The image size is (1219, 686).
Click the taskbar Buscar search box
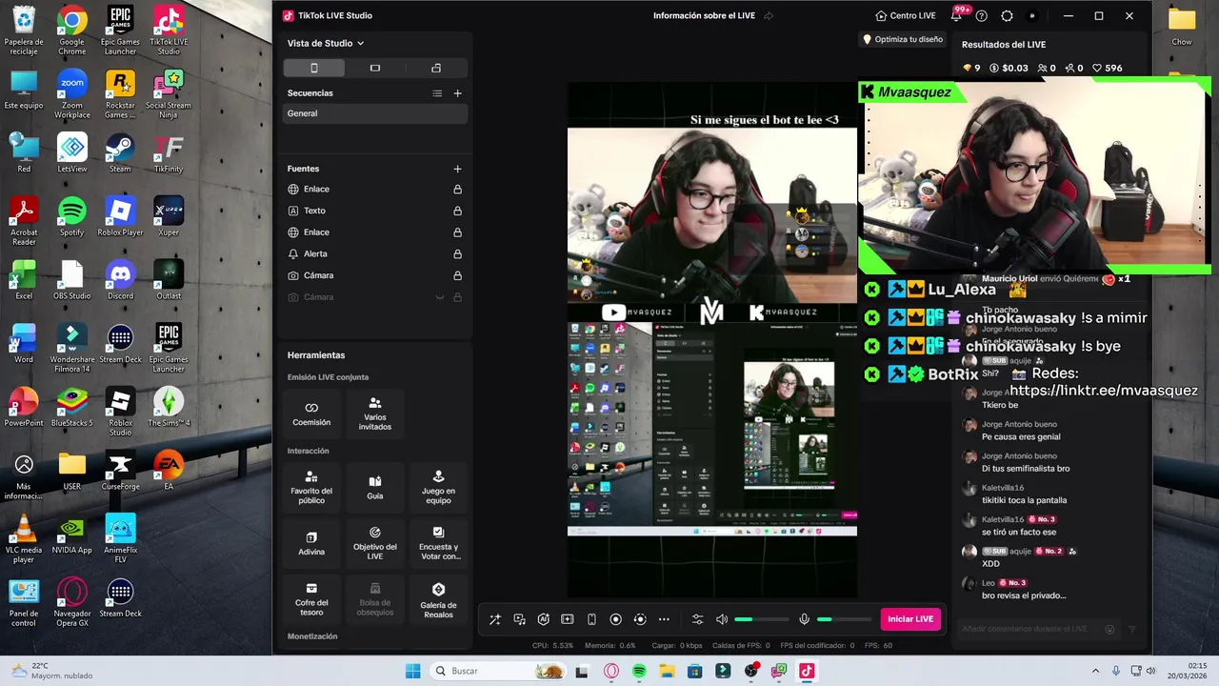[x=497, y=671]
